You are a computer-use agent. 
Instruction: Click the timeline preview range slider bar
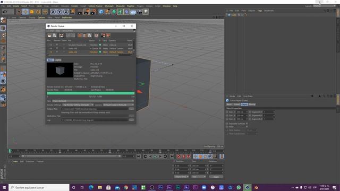pyautogui.click(x=71, y=156)
